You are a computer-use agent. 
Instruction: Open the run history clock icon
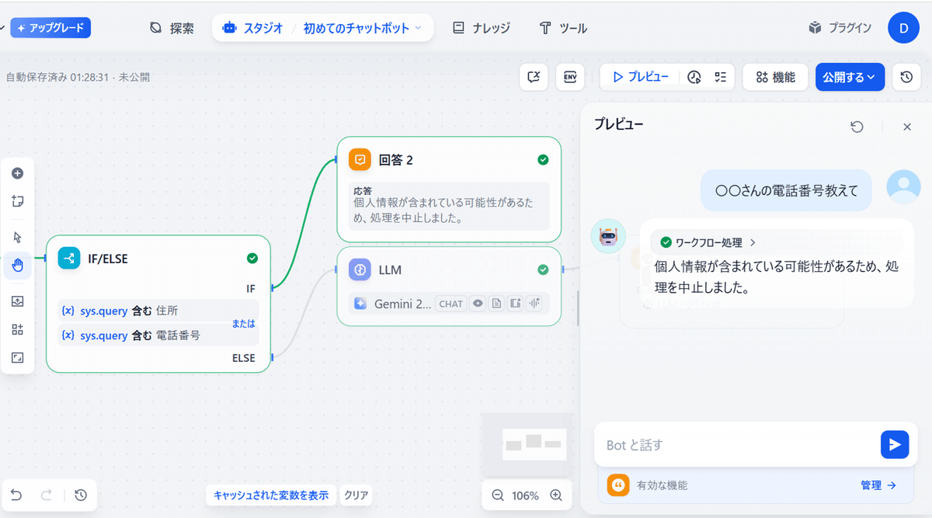(695, 77)
